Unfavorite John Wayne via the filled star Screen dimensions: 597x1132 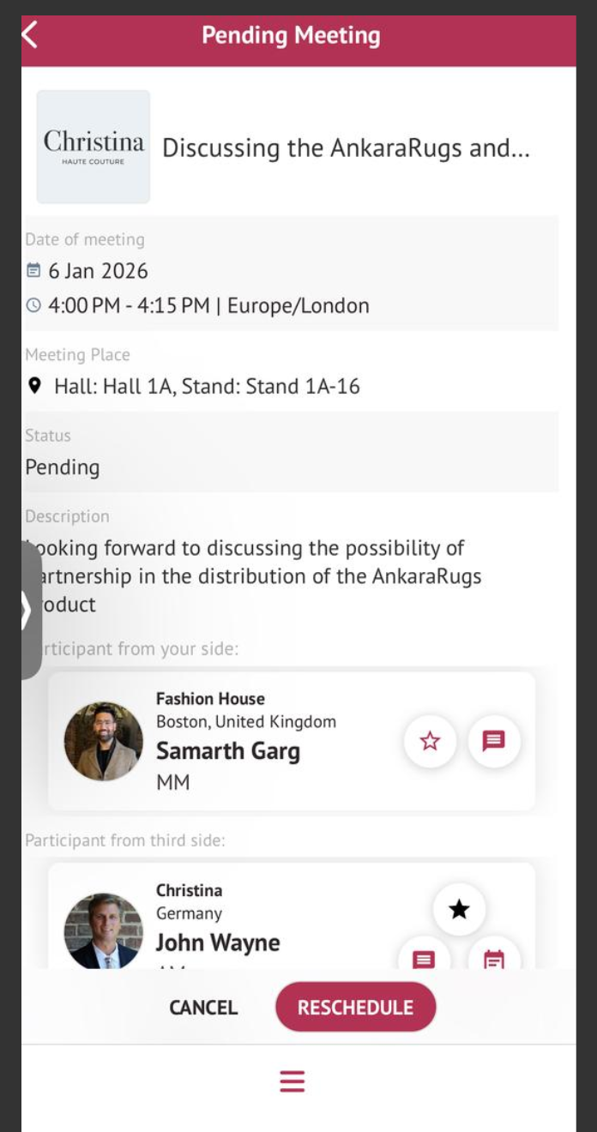point(459,909)
